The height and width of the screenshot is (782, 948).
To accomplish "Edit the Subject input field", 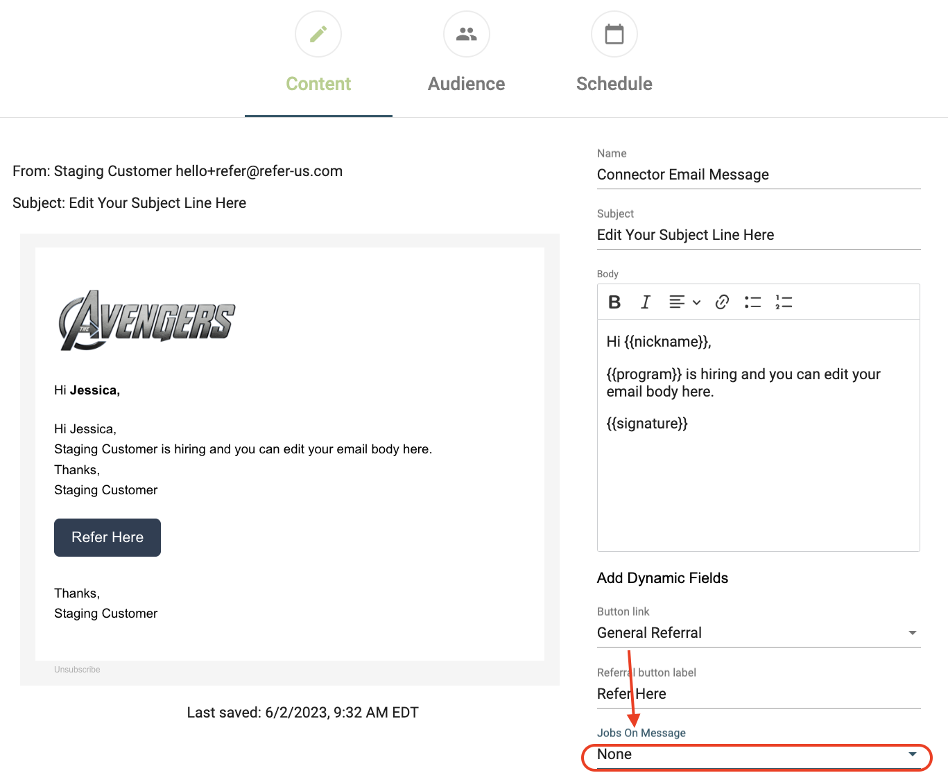I will pos(759,235).
